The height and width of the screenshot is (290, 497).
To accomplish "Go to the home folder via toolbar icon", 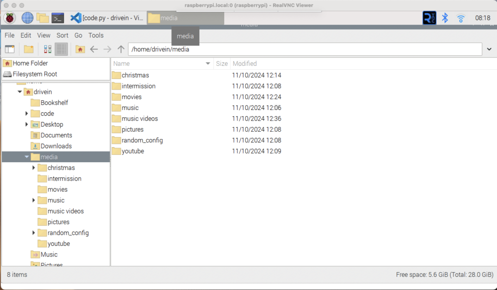I will [x=80, y=49].
